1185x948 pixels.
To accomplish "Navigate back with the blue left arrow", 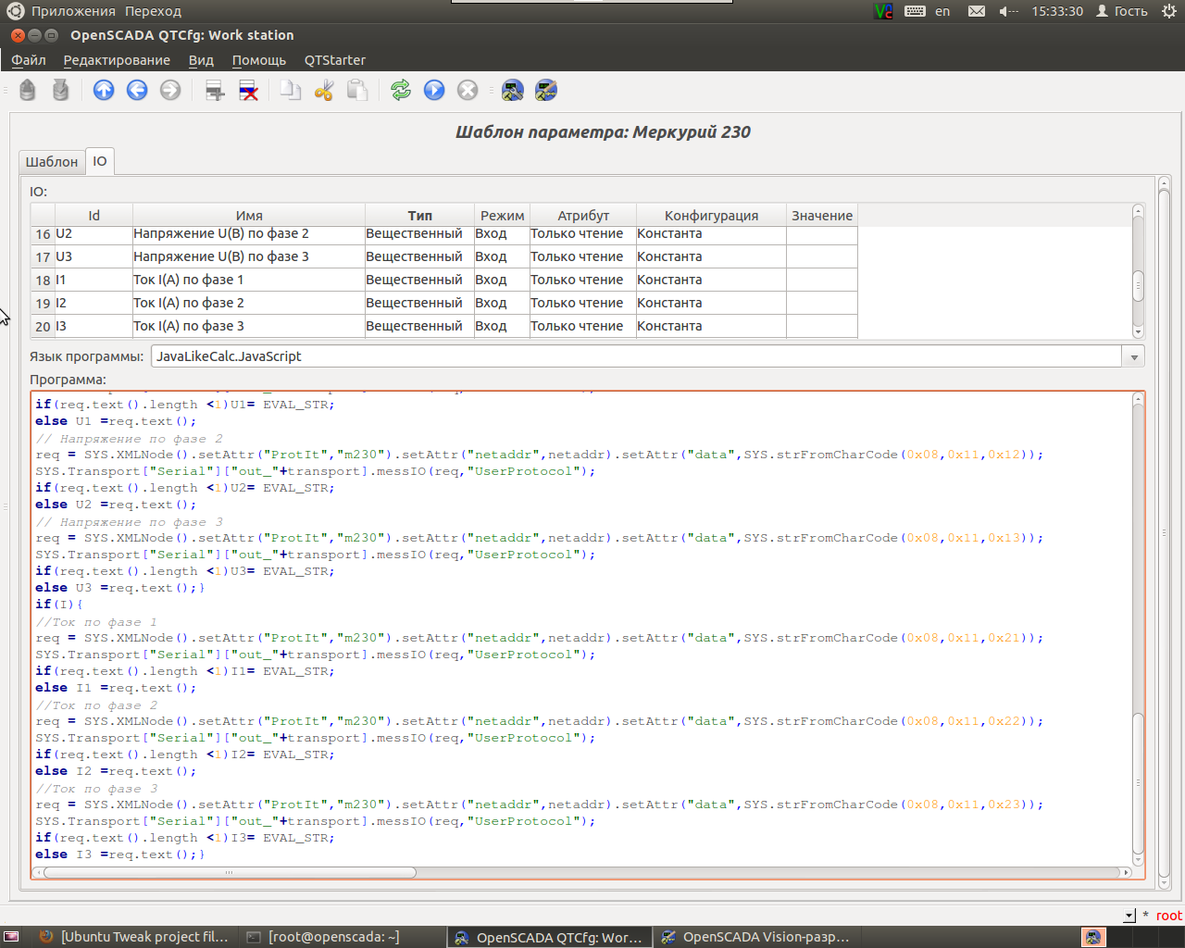I will coord(137,90).
